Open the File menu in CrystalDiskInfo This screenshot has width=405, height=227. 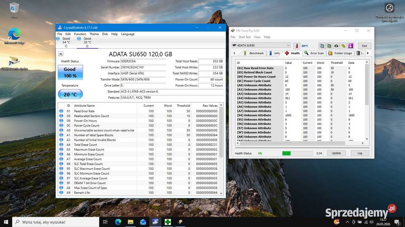pos(59,34)
